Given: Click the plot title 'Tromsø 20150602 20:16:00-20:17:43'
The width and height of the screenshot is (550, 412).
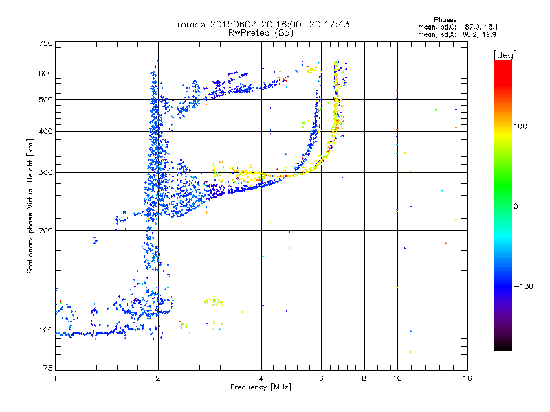Looking at the screenshot, I should 261,24.
